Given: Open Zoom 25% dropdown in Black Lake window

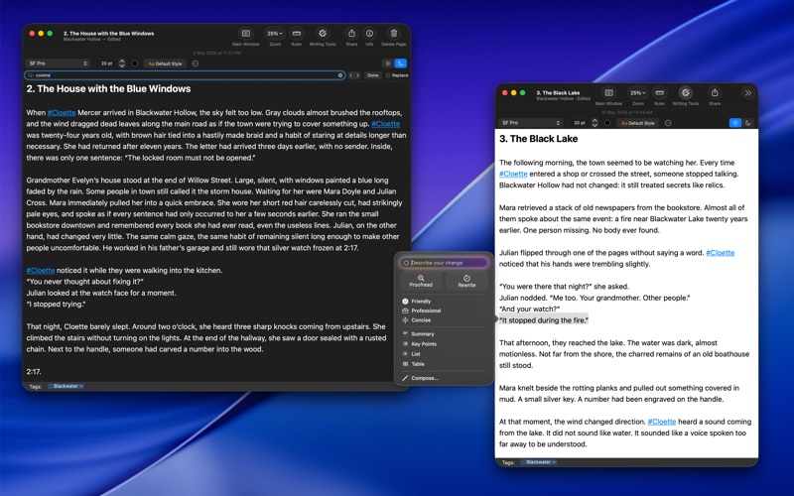Looking at the screenshot, I should click(637, 93).
